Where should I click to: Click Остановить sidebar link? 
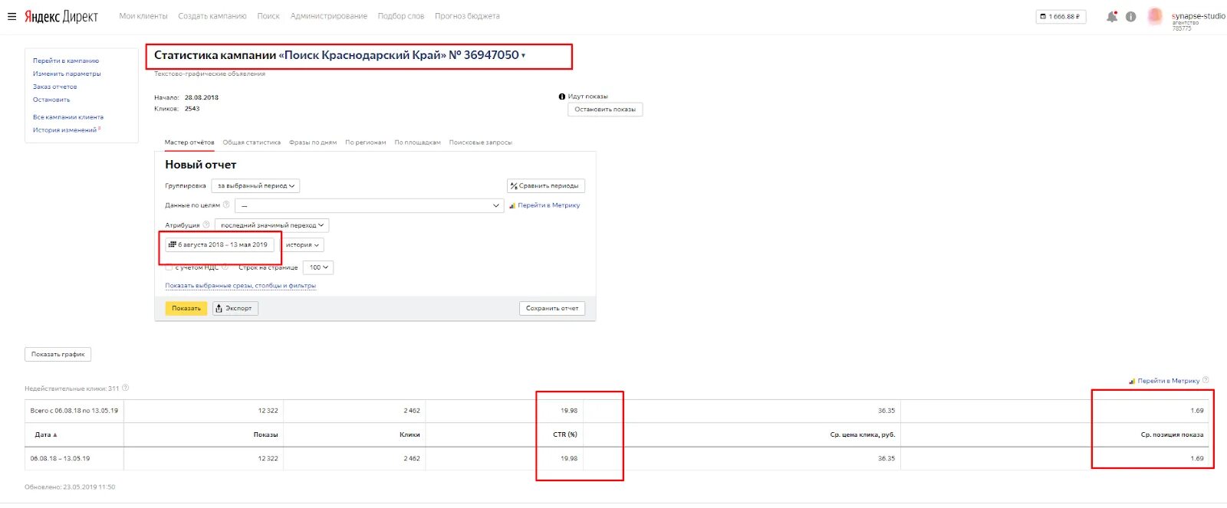click(51, 100)
